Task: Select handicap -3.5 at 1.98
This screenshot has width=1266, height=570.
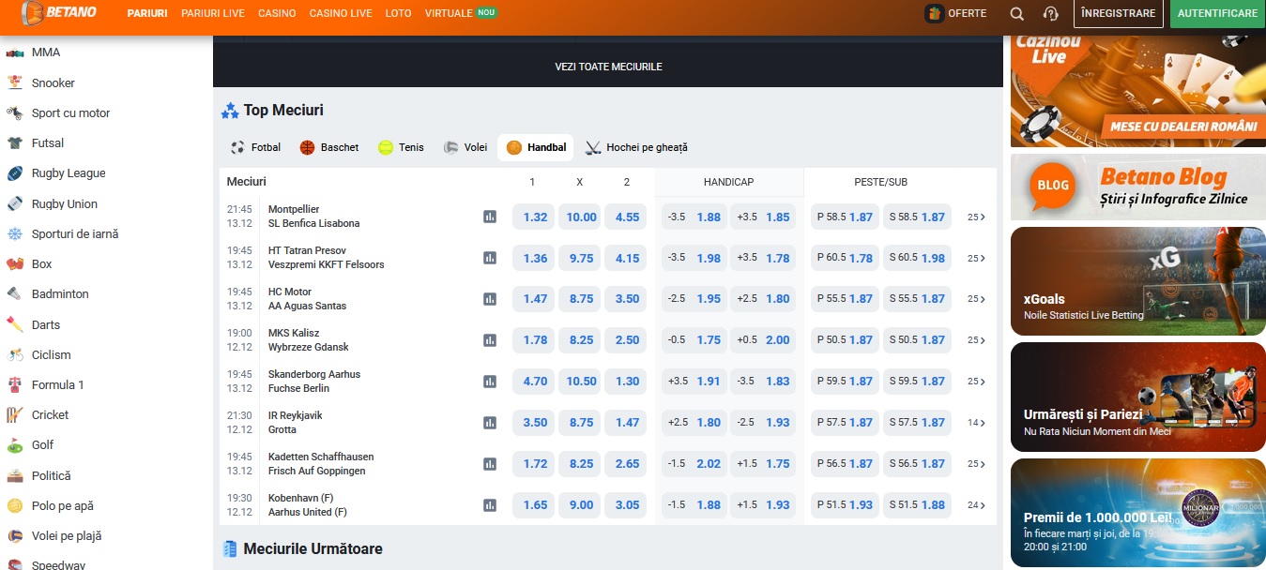Action: click(694, 258)
